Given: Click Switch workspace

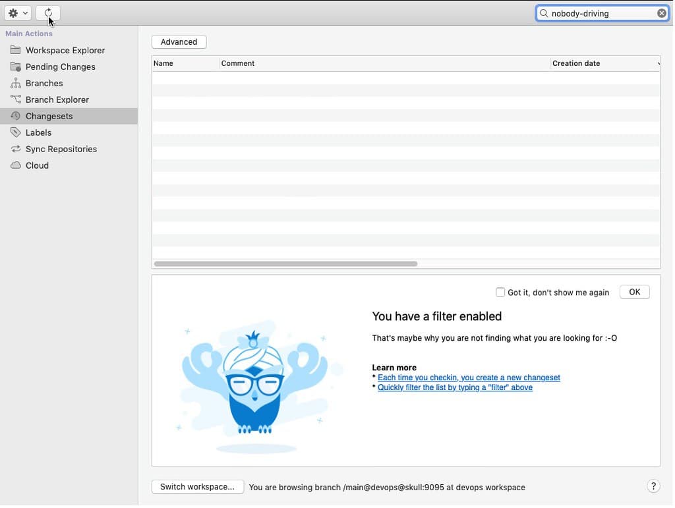Looking at the screenshot, I should (x=197, y=486).
